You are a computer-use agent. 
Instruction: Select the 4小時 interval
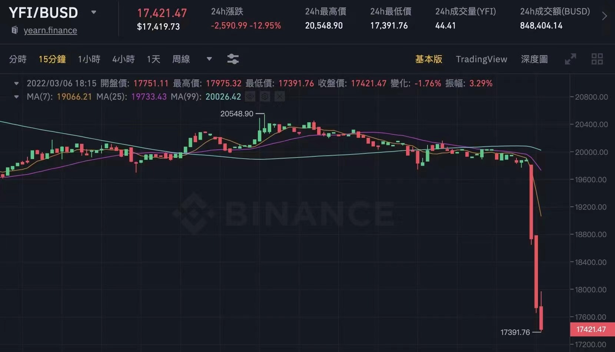pos(123,59)
